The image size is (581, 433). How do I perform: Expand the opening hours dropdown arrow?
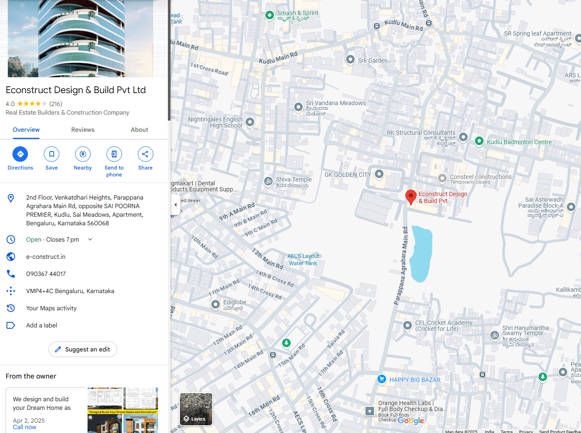click(90, 239)
